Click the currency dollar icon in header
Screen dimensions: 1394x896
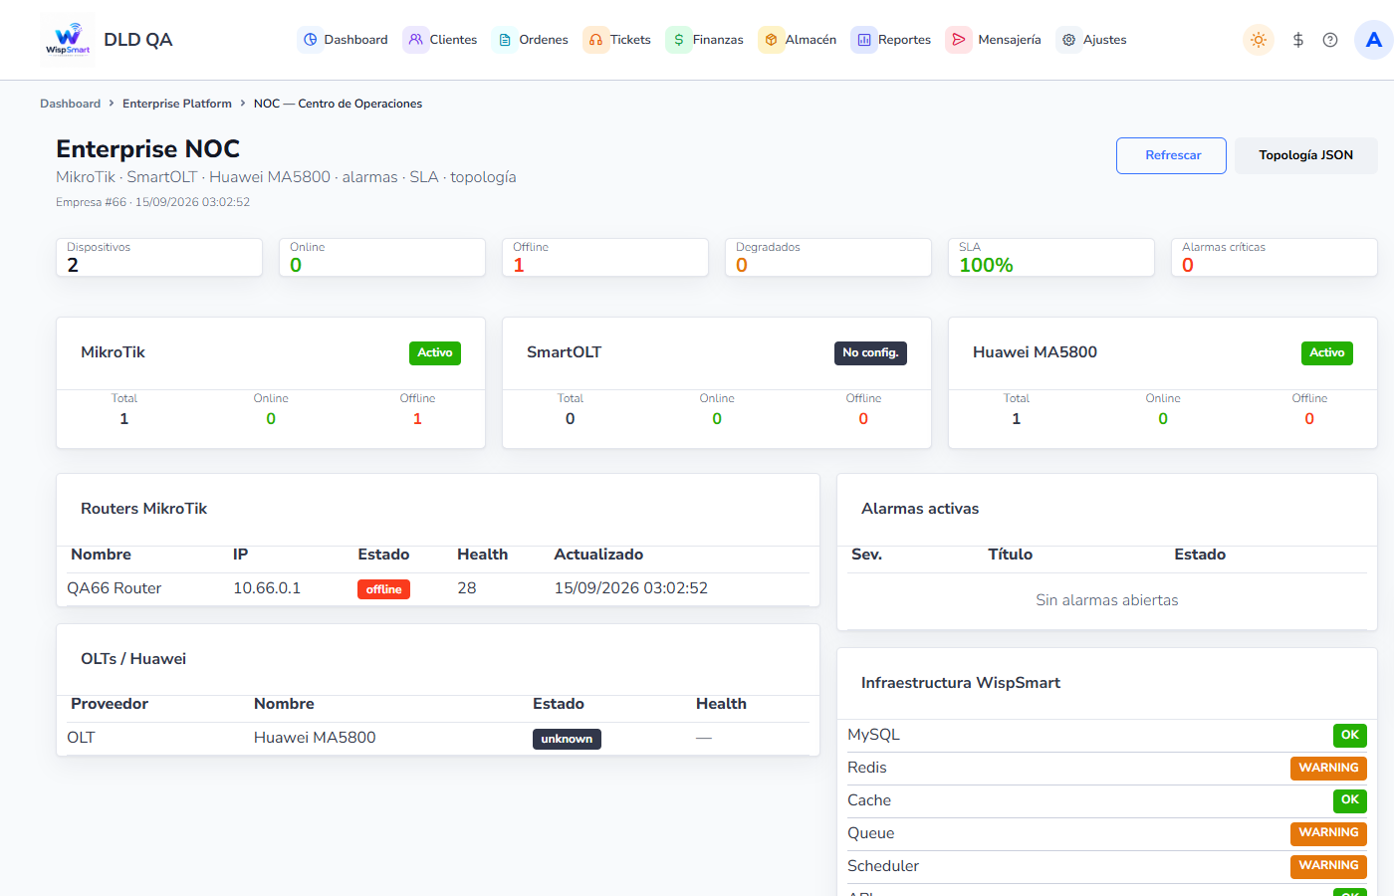(x=1298, y=40)
